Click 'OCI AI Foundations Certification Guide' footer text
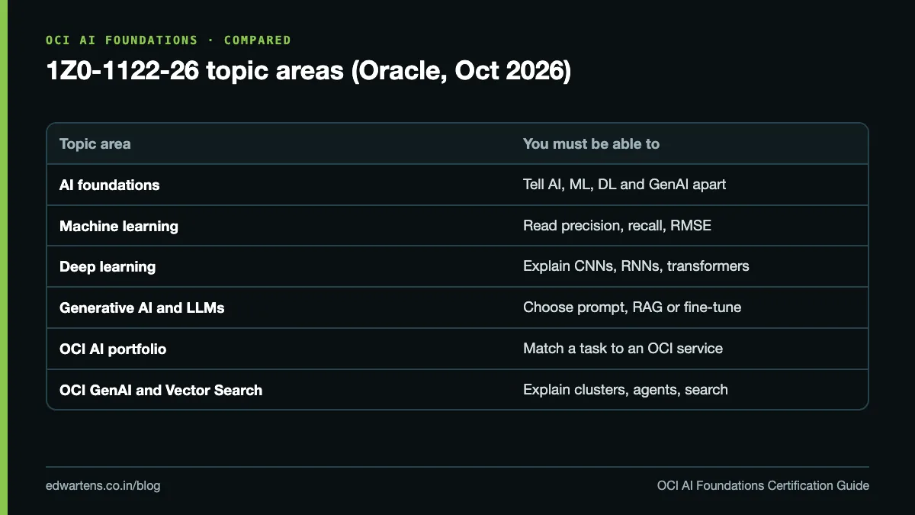This screenshot has width=915, height=515. (x=763, y=485)
